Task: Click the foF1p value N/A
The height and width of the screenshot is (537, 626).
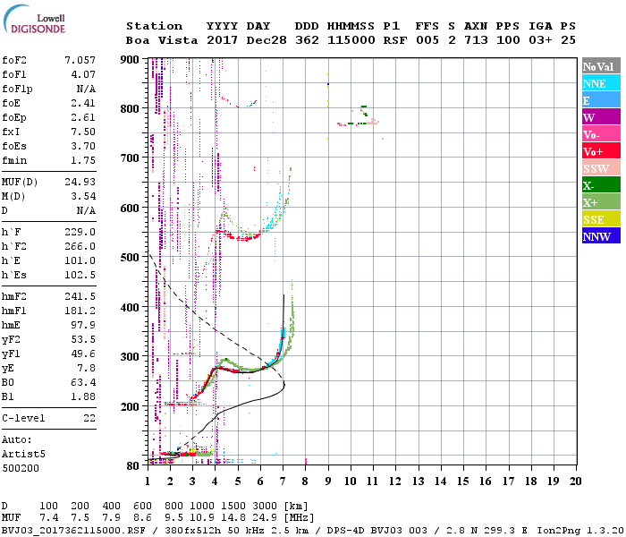Action: coord(86,89)
